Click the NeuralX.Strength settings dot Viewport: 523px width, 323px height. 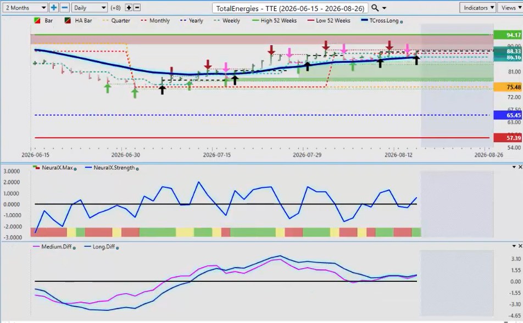coord(137,169)
